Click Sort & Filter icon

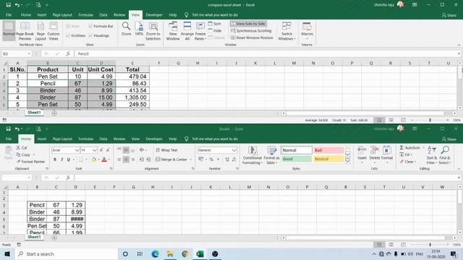(431, 150)
